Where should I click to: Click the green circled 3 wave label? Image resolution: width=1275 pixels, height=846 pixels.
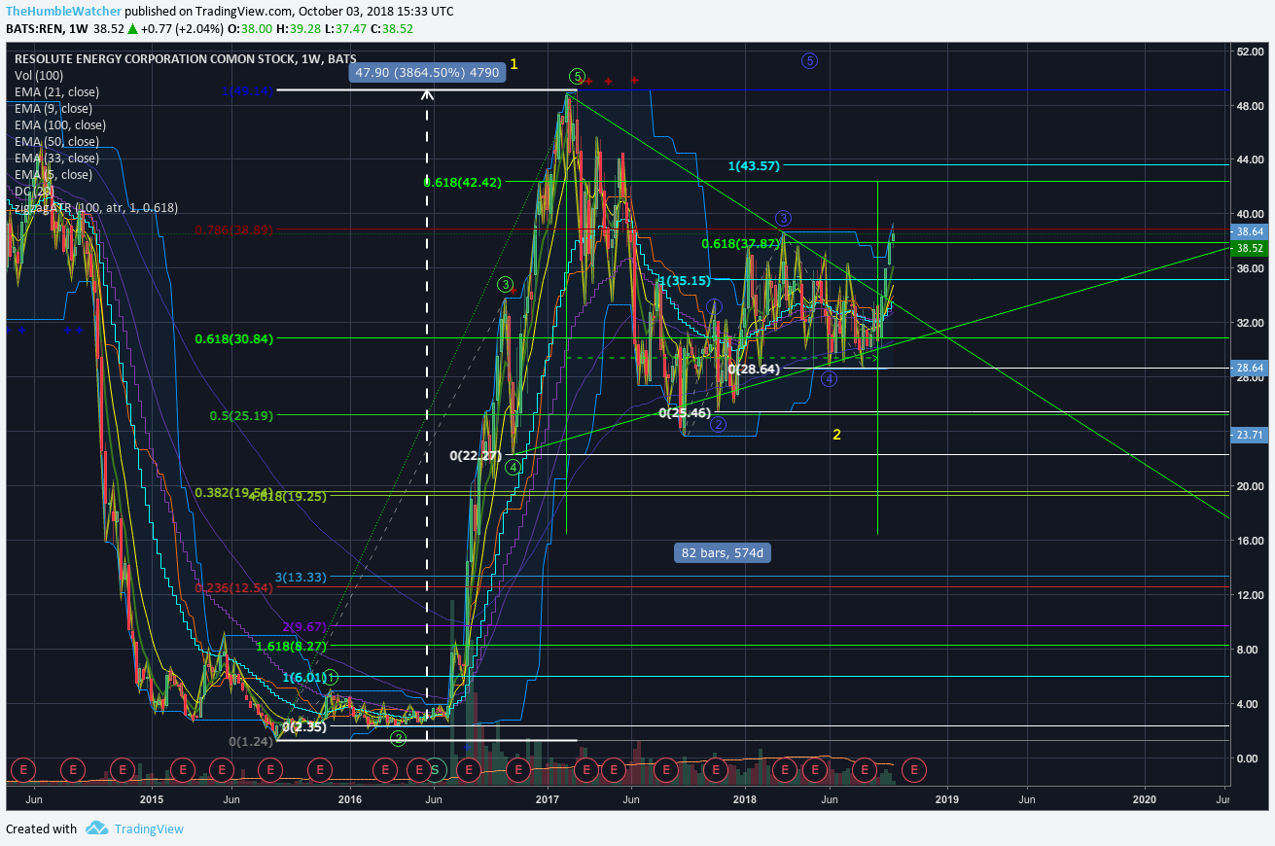[x=505, y=284]
